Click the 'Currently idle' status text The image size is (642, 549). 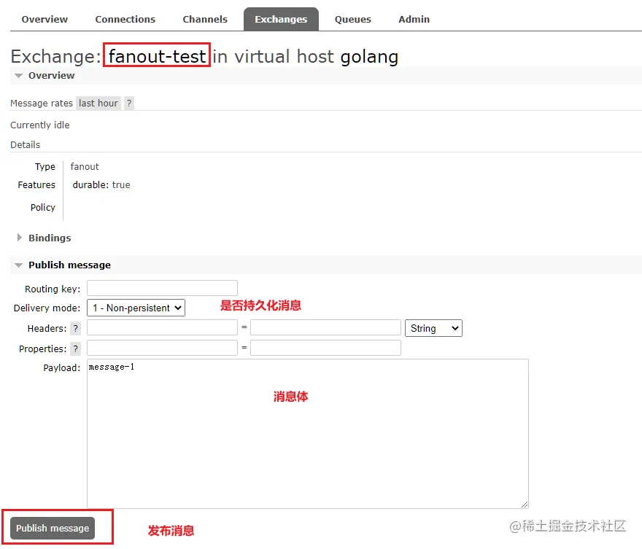tap(39, 125)
